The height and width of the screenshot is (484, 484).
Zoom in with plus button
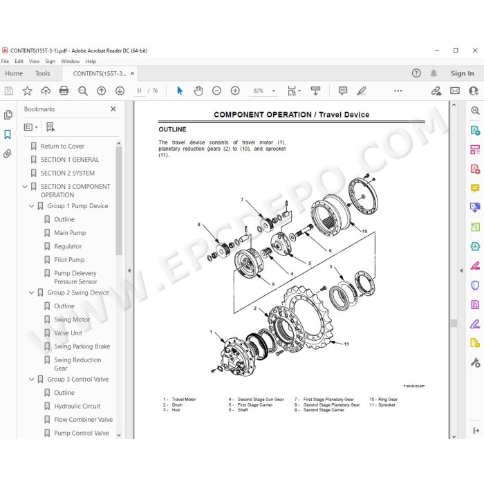click(x=235, y=91)
